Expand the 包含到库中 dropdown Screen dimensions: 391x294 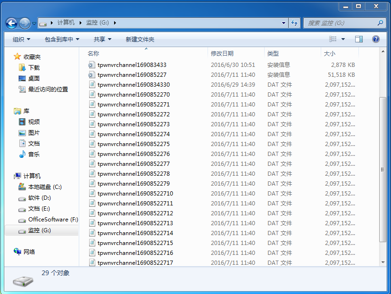[62, 39]
